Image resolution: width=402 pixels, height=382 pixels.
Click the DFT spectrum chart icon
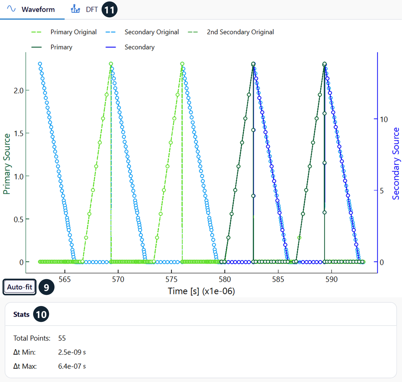[75, 9]
